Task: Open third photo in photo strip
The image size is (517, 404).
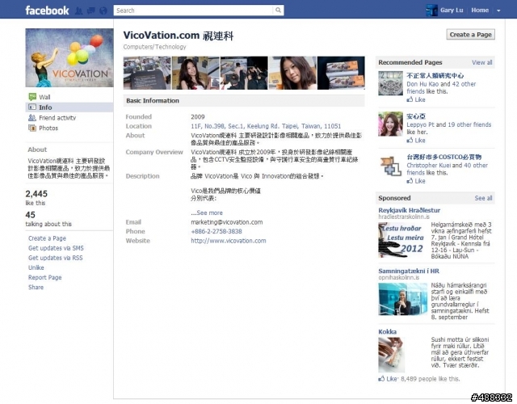Action: (244, 73)
